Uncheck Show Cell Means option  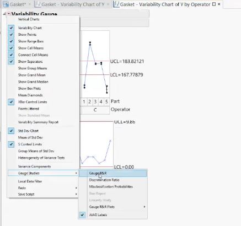pos(11,48)
